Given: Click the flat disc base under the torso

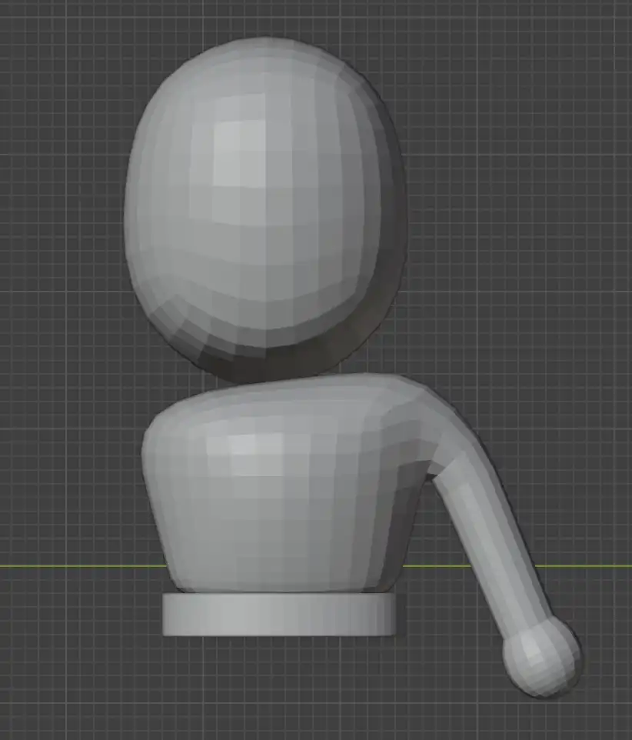Looking at the screenshot, I should (x=281, y=615).
